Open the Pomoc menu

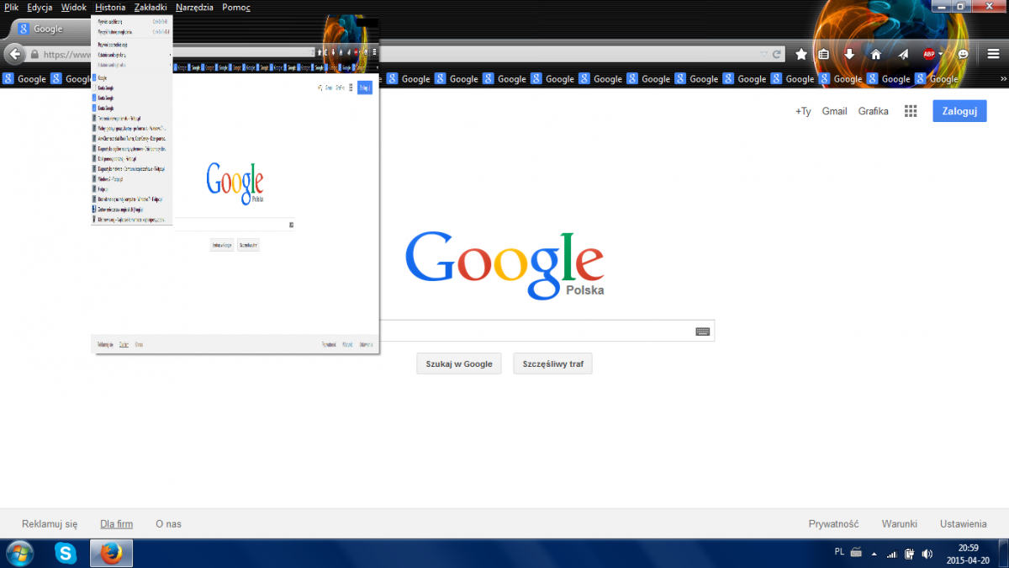pos(236,7)
